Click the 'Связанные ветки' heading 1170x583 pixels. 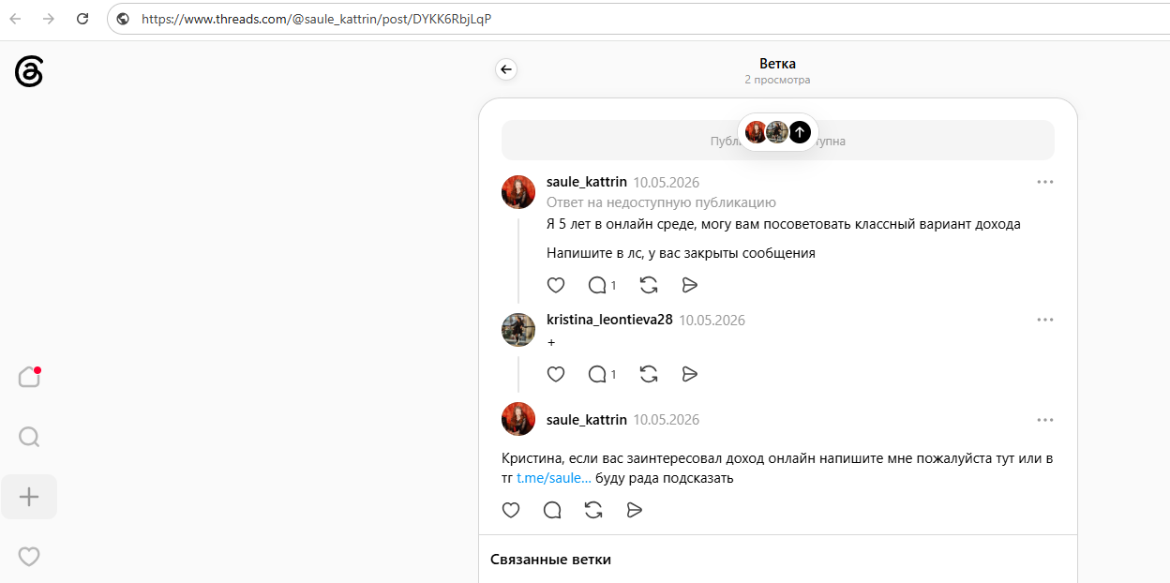click(x=550, y=560)
